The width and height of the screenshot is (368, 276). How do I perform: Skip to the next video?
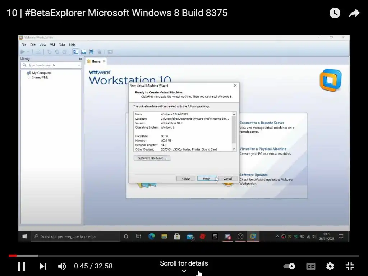tap(43, 266)
